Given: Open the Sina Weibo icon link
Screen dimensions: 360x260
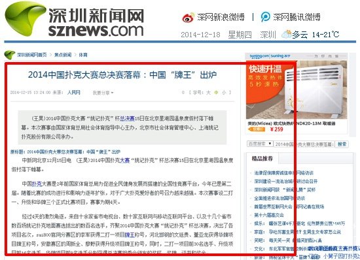Looking at the screenshot, I should click(188, 18).
